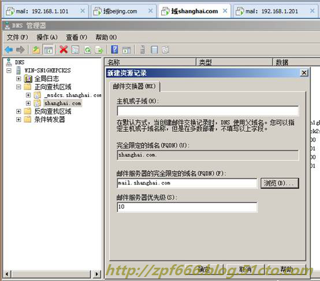Select the 条件转发器 folder

50,120
